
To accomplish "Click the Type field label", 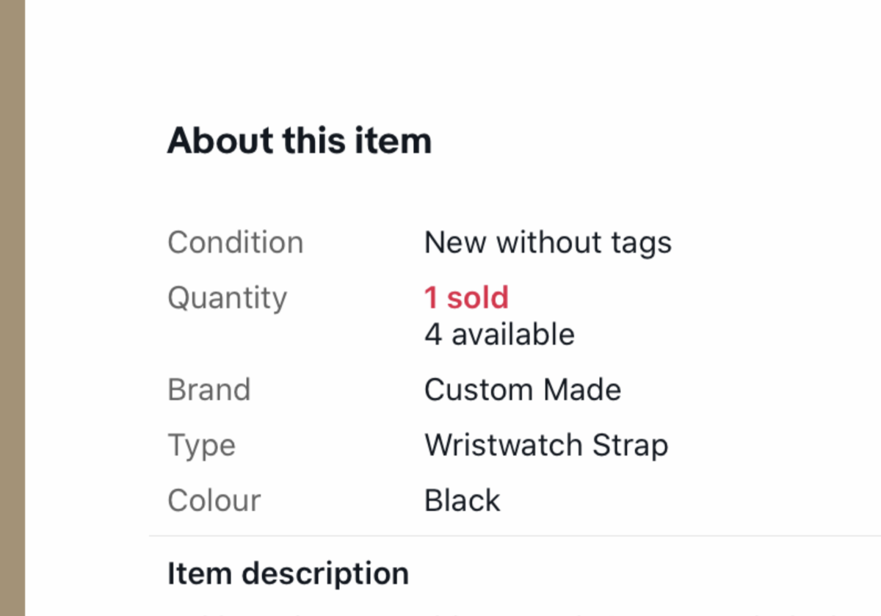I will [201, 446].
